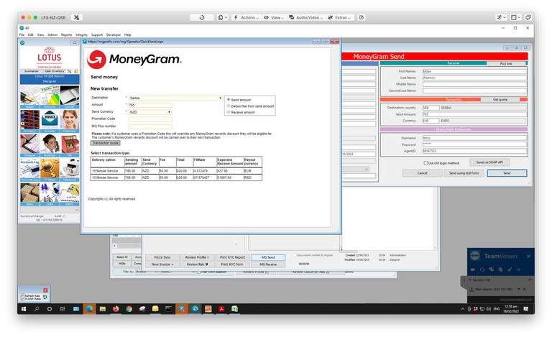This screenshot has width=552, height=337.
Task: Click the edit note icon in the remote toolbar
Action: [x=362, y=17]
